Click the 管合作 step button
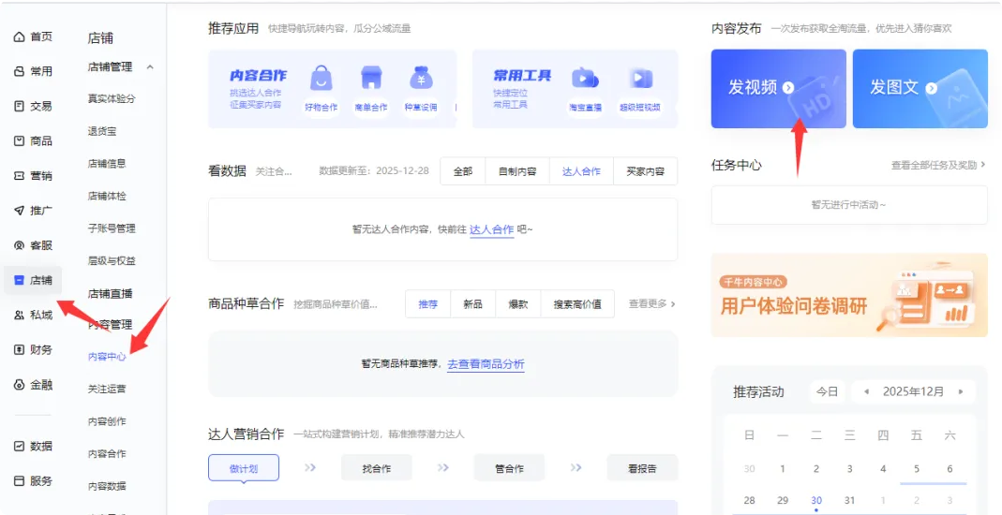 click(x=509, y=468)
